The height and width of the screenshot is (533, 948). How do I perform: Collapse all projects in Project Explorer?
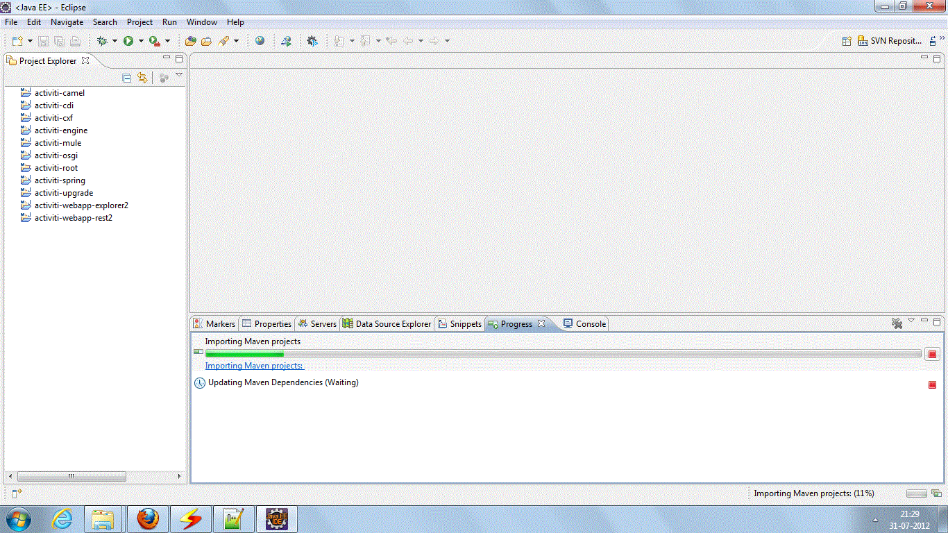(127, 78)
